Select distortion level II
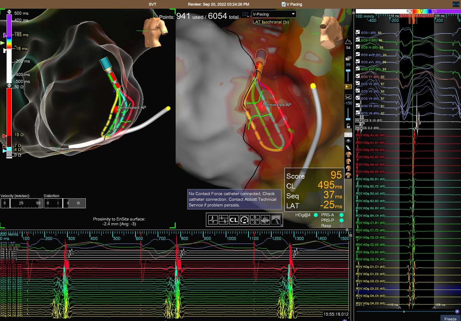Image resolution: width=461 pixels, height=321 pixels. [68, 203]
